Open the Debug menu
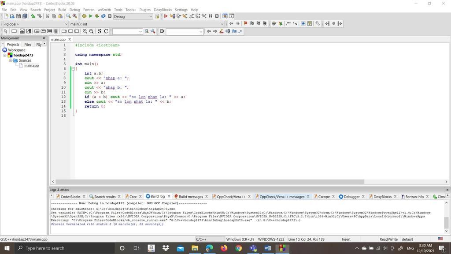The width and height of the screenshot is (451, 254). point(74,10)
